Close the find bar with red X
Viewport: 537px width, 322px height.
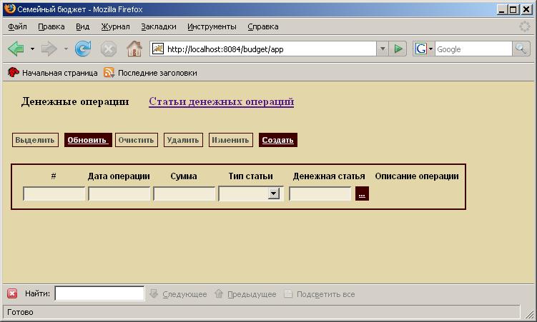(12, 293)
